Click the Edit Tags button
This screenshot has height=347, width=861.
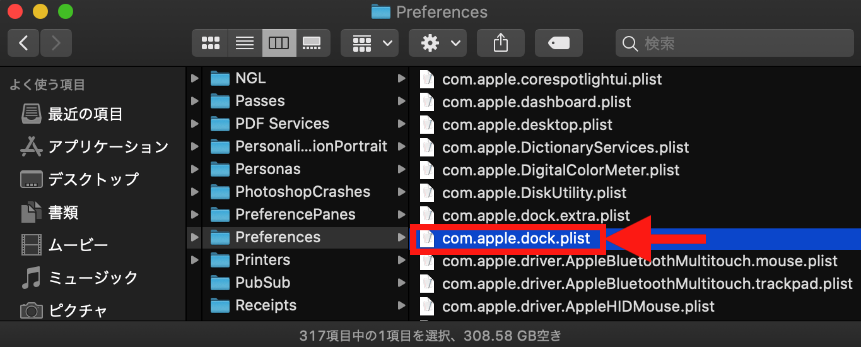coord(558,43)
